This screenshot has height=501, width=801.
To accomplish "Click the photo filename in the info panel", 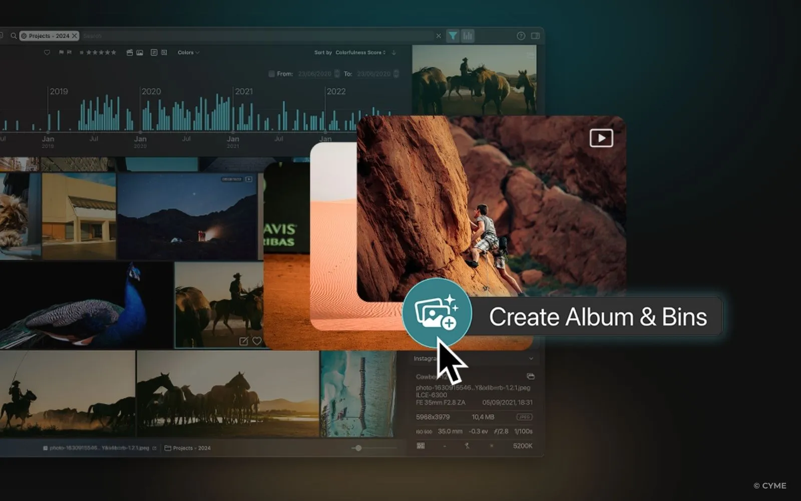I will [473, 387].
